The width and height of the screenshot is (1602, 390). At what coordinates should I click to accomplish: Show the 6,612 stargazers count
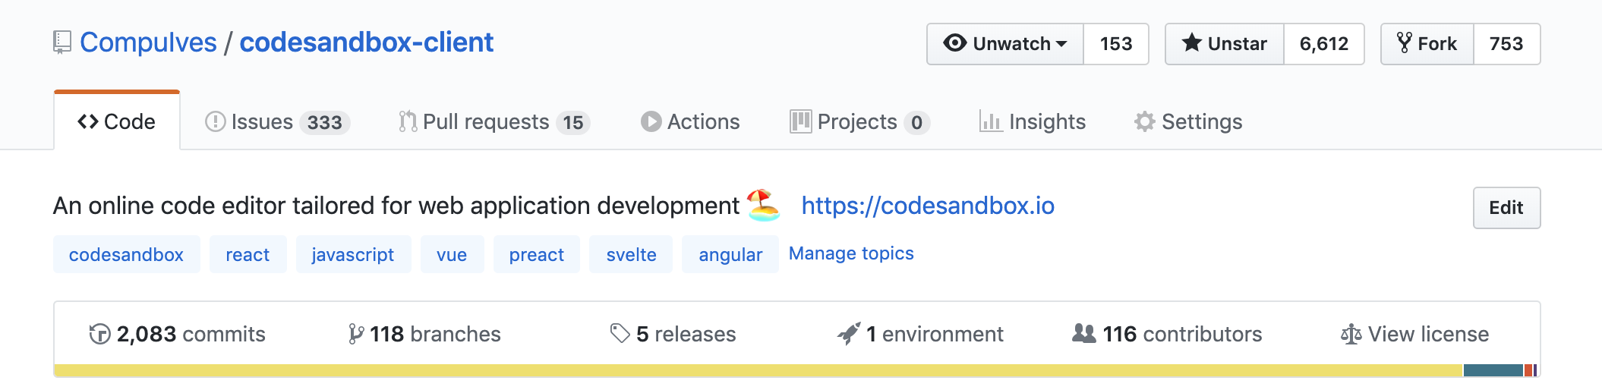(1324, 44)
